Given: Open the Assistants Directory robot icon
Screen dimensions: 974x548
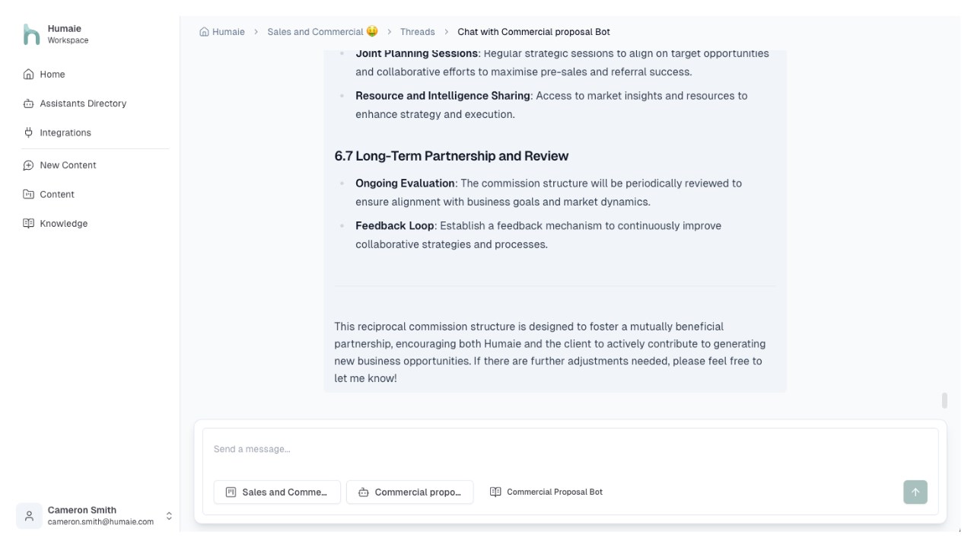Looking at the screenshot, I should click(29, 104).
